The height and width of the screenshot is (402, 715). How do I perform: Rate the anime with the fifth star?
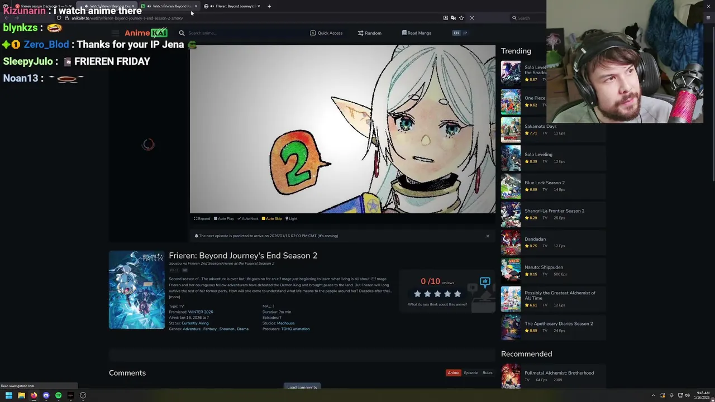(457, 294)
